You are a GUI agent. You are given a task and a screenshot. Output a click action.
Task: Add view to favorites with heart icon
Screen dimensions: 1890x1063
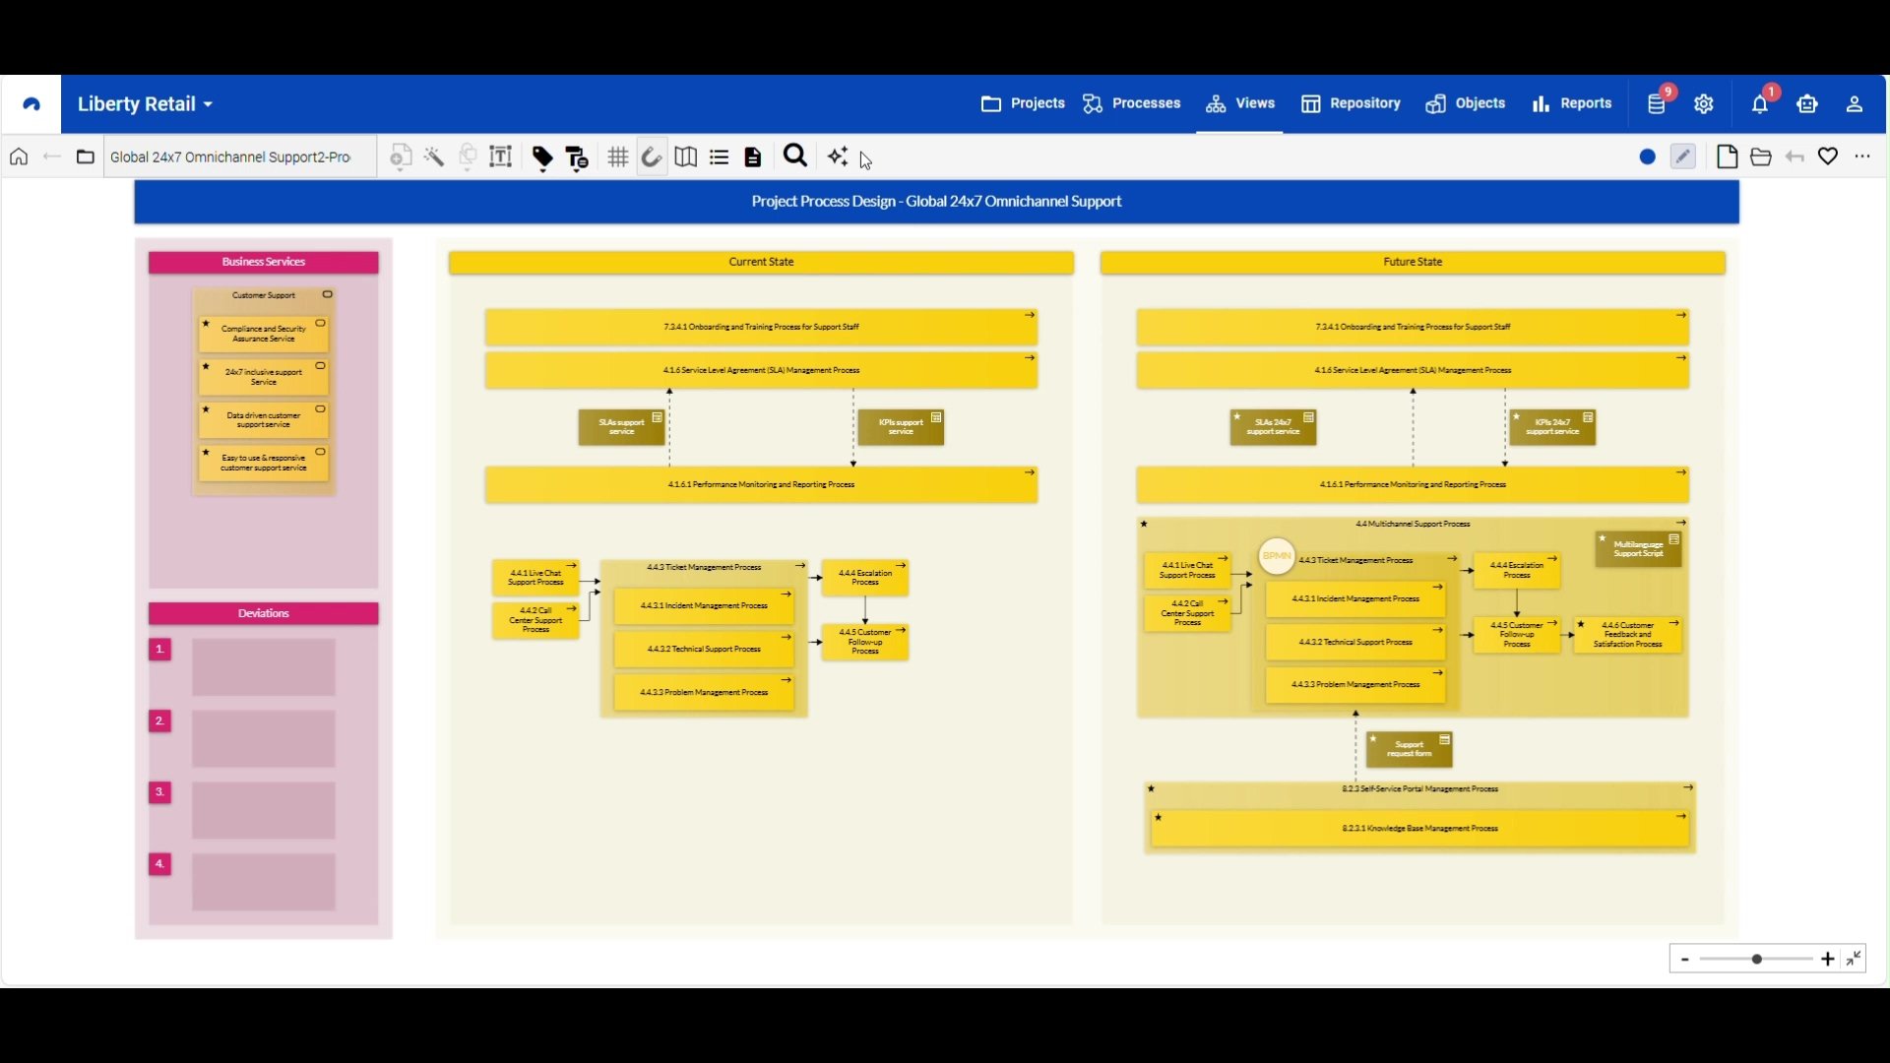click(x=1828, y=156)
